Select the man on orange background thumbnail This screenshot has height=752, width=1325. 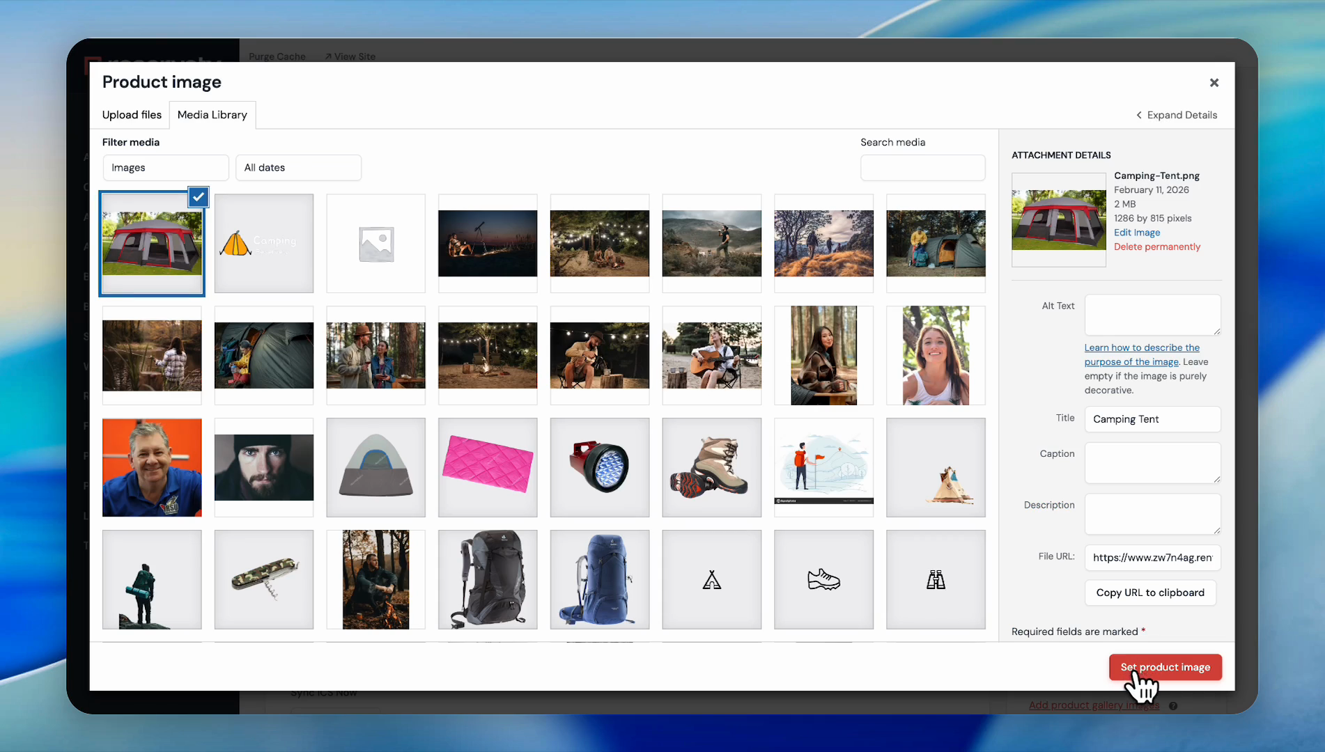point(152,468)
